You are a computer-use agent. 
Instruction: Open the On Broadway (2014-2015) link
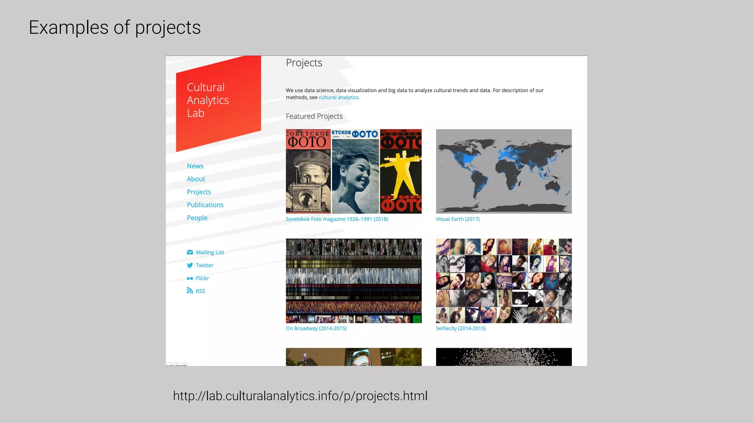click(x=316, y=329)
